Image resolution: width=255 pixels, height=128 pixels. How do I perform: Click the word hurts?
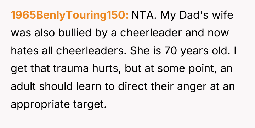(107, 69)
